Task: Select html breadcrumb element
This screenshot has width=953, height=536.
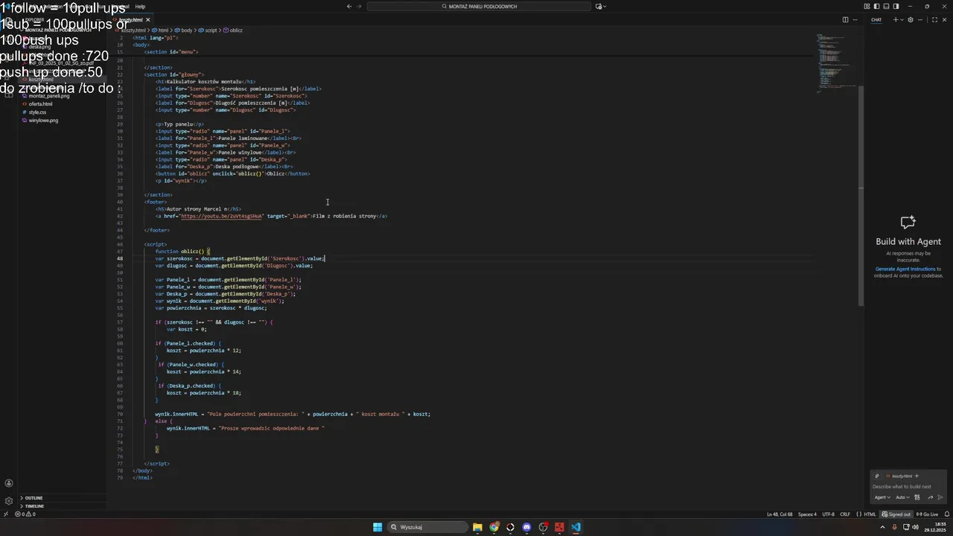Action: (x=161, y=31)
